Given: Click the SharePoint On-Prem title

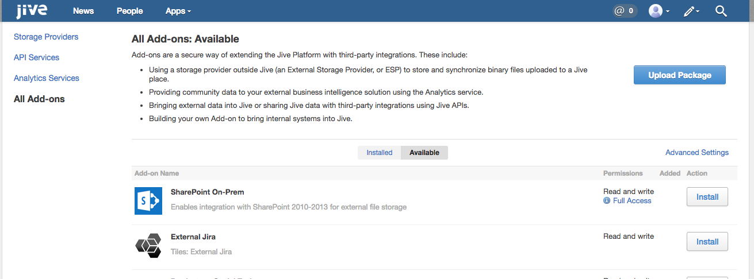Looking at the screenshot, I should click(208, 192).
